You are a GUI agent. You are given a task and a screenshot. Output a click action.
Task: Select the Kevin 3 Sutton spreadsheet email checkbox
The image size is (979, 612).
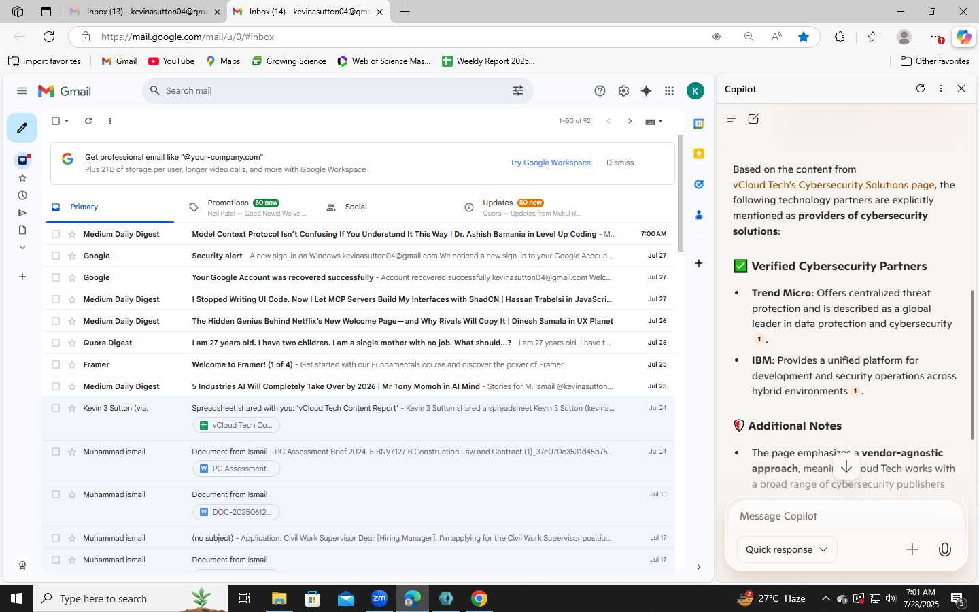tap(56, 408)
